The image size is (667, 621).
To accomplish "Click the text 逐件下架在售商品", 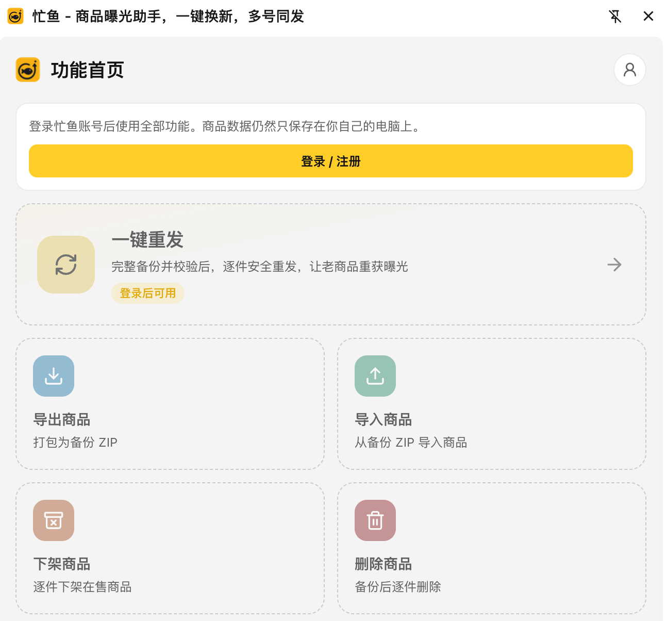I will [82, 587].
